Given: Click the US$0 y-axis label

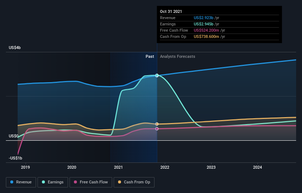Looking at the screenshot, I should pos(14,136).
